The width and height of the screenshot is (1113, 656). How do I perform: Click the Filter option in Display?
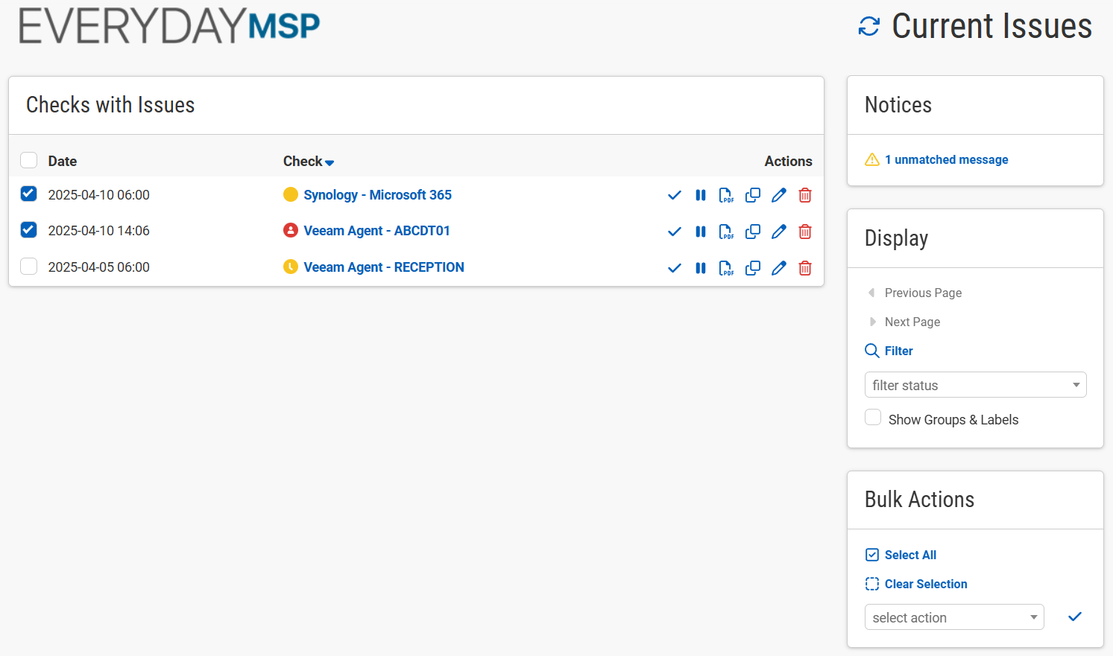pyautogui.click(x=898, y=351)
